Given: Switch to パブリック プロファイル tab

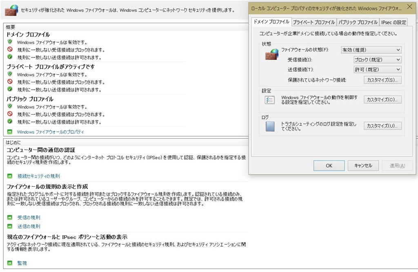Looking at the screenshot, I should 358,22.
